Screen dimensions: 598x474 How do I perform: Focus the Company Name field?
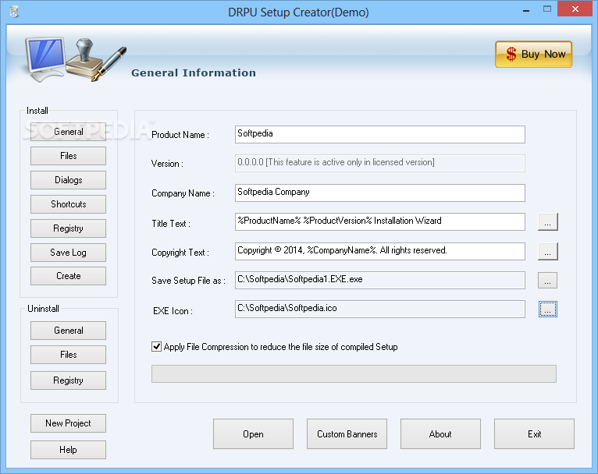pos(380,193)
